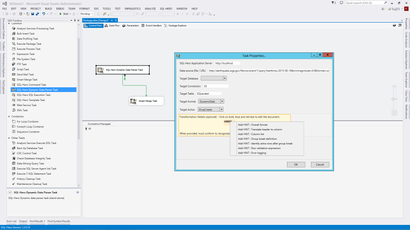Screen dimensions: 410x230
Task: Click SQL-Hero Application Server field
Action: 227,63
